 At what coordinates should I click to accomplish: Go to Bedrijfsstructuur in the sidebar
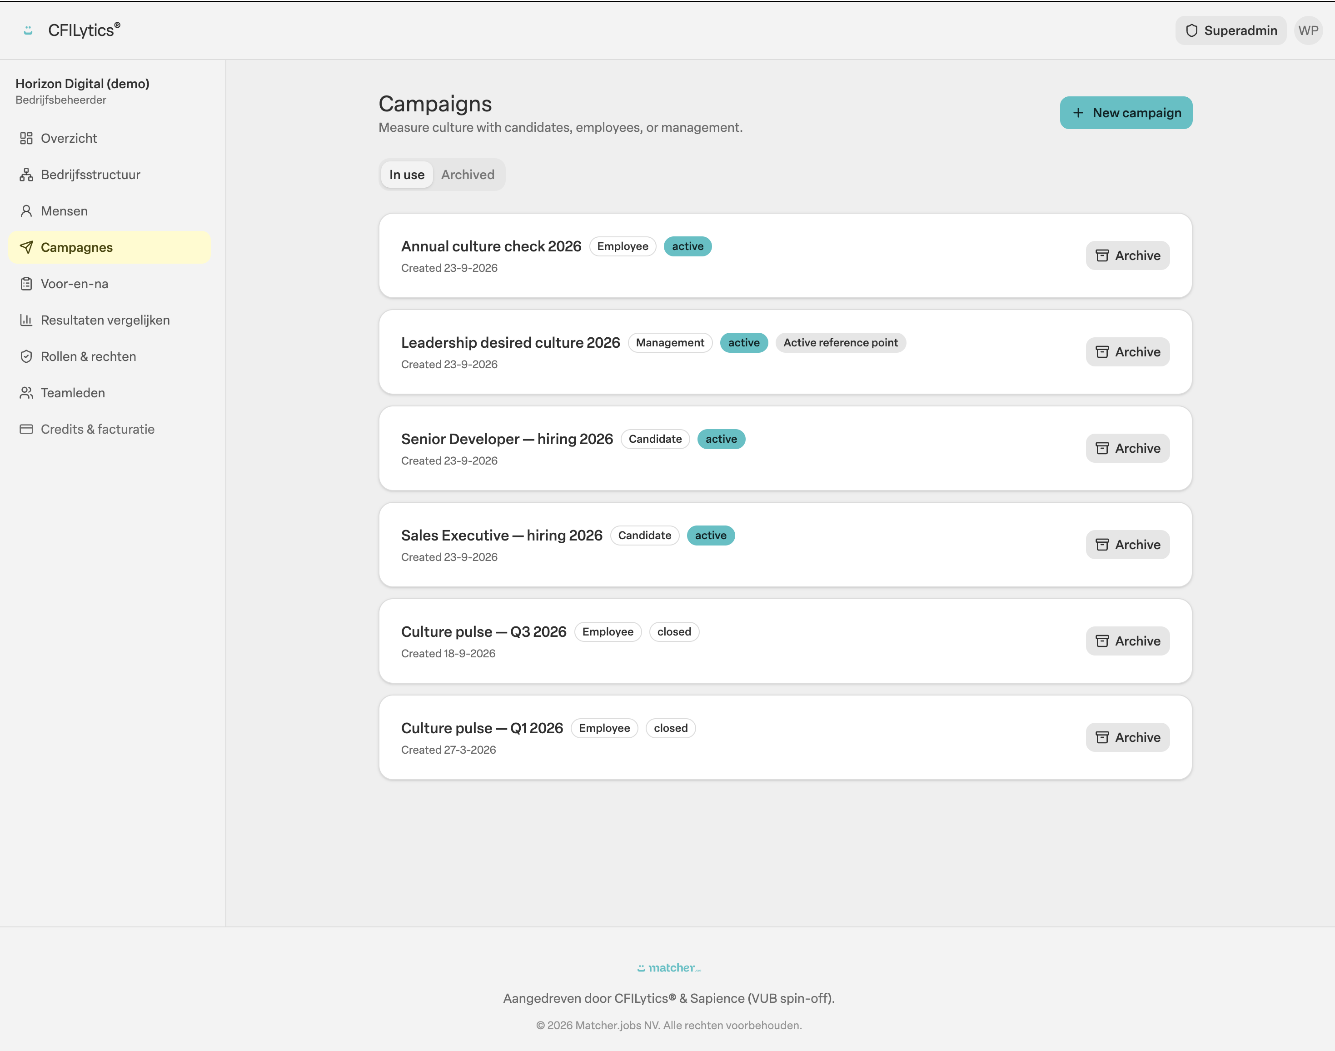tap(110, 175)
